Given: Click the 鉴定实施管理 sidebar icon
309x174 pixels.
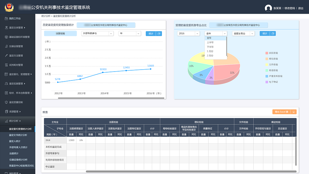Looking at the screenshot, I should click(x=6, y=84).
